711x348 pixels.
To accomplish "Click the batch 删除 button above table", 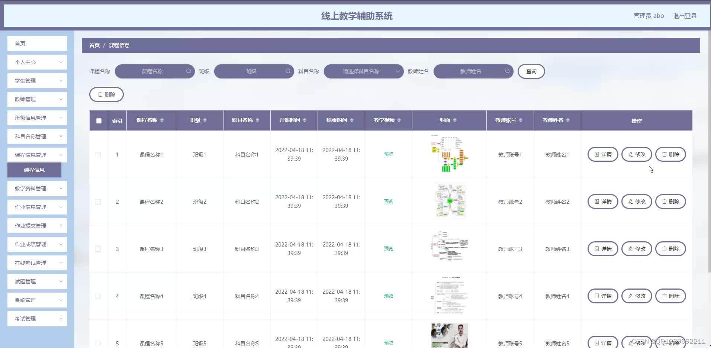I will click(x=106, y=94).
